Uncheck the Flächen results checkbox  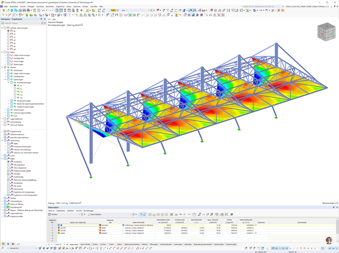pyautogui.click(x=5, y=67)
